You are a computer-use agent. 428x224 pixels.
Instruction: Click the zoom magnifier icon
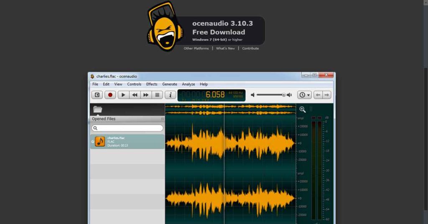coord(303,109)
